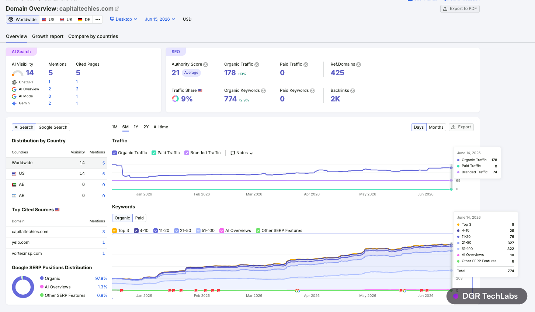Click Organic Traffic info globe icon
535x312 pixels.
click(x=257, y=65)
